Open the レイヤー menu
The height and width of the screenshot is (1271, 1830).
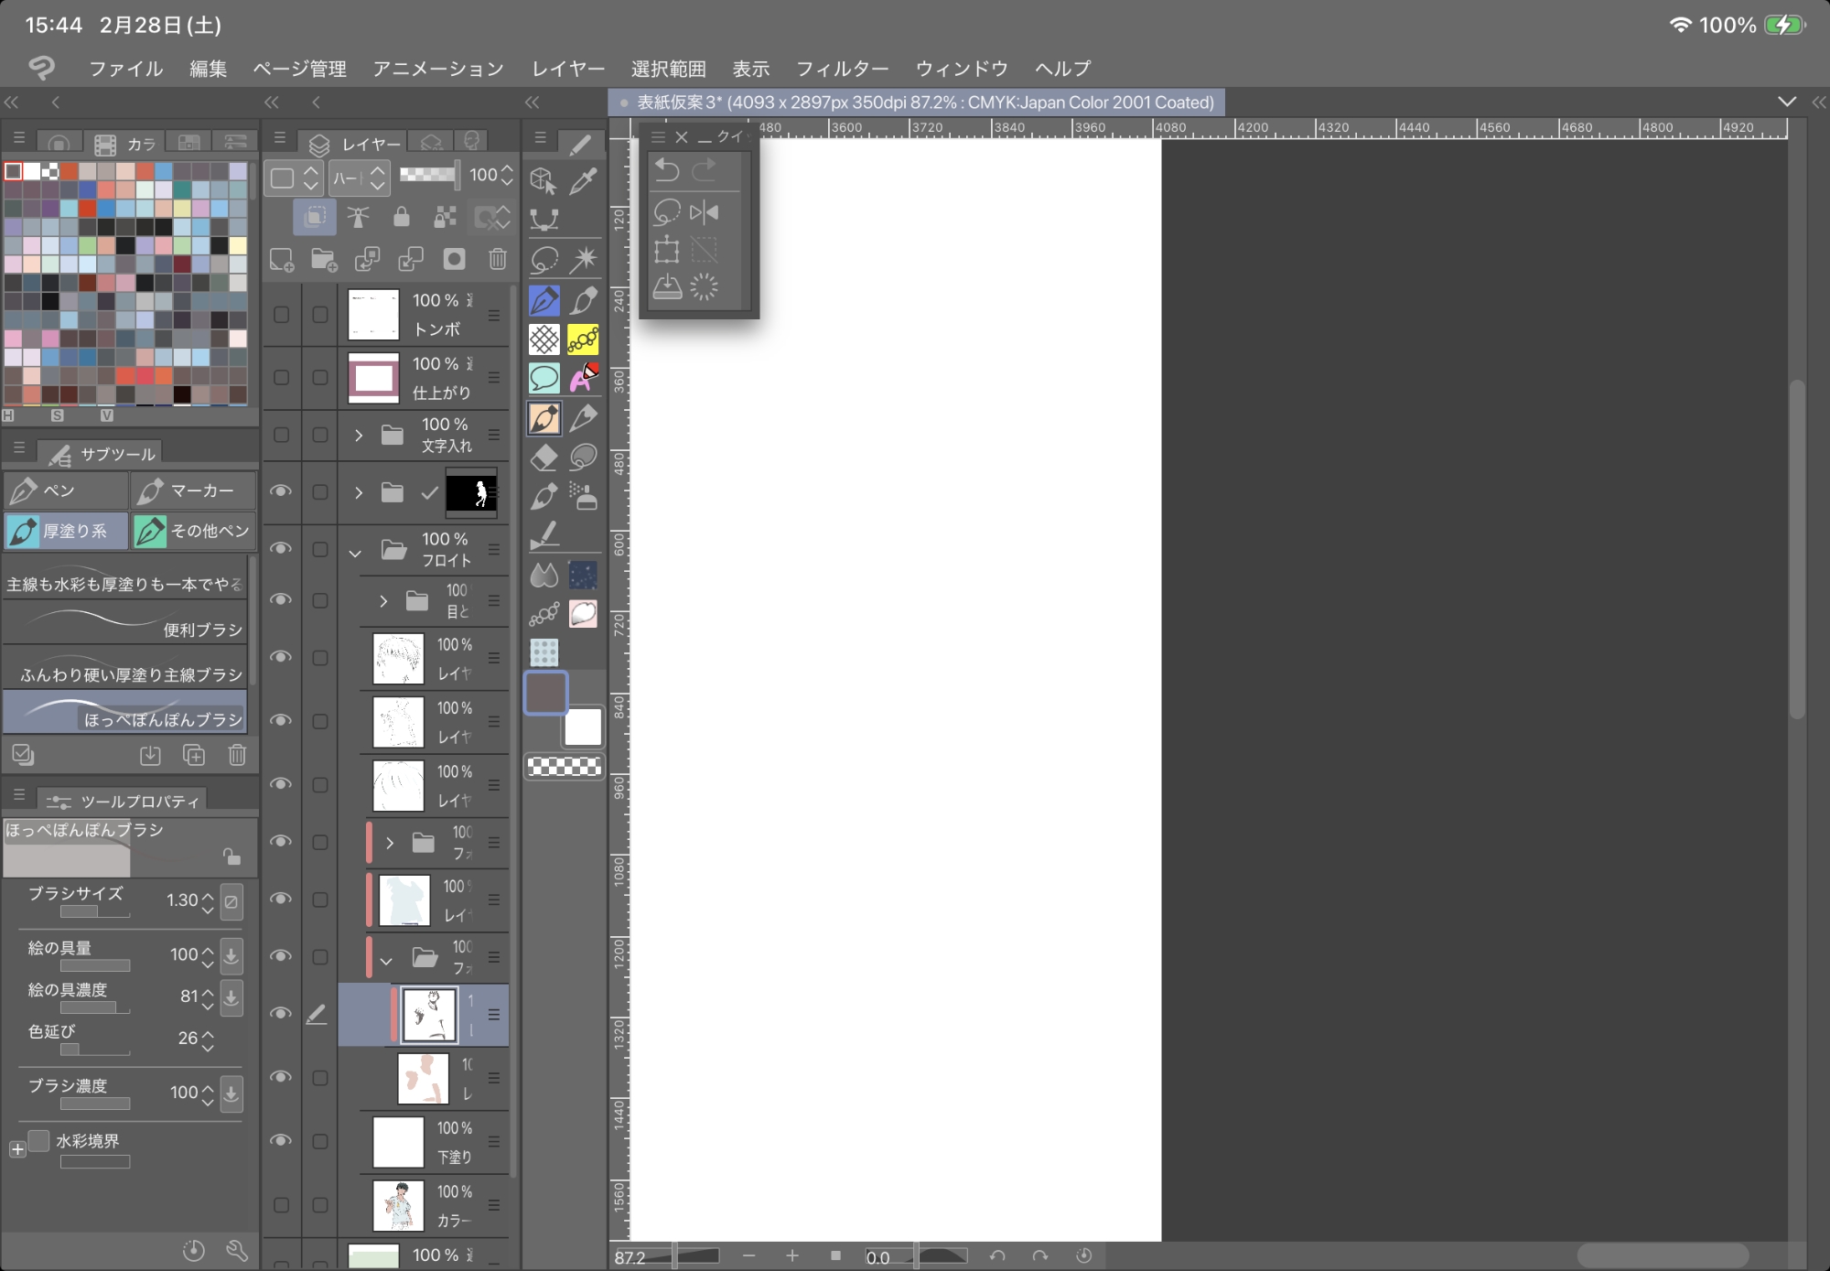[568, 69]
